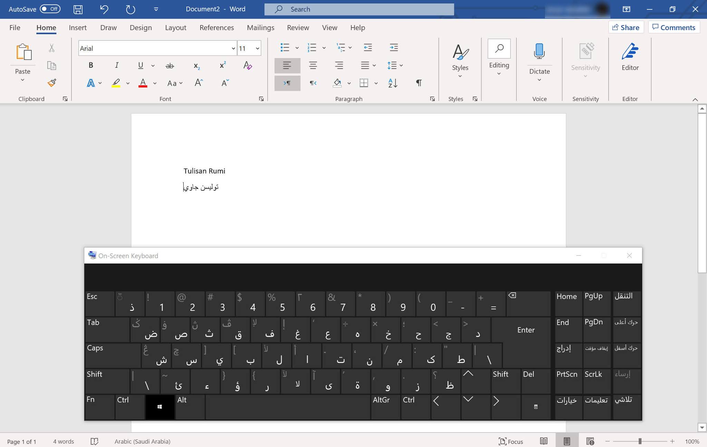Toggle Align Left paragraph button
Viewport: 707px width, 447px height.
(287, 65)
